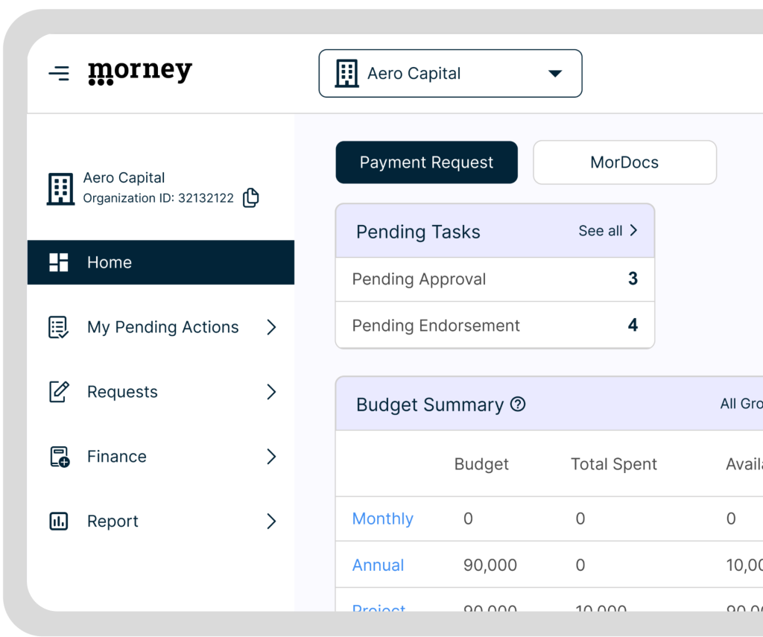Click the Requests pencil edit icon

click(59, 392)
